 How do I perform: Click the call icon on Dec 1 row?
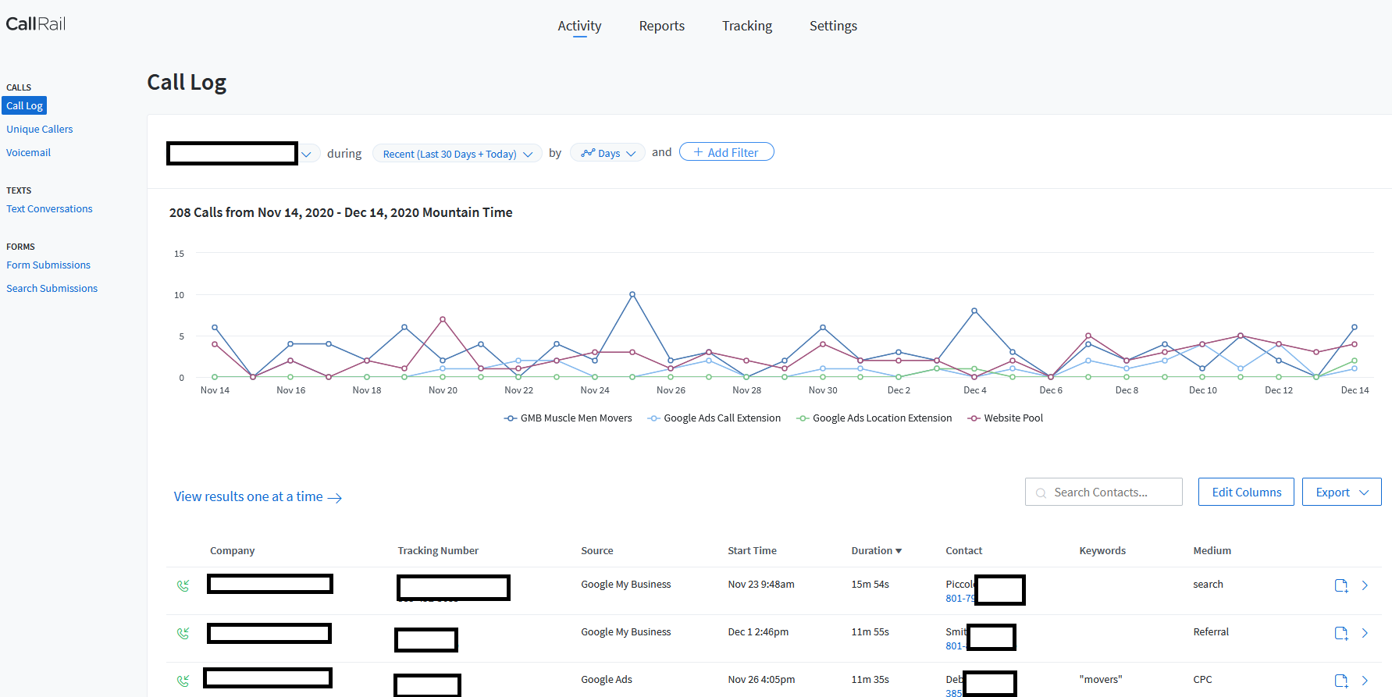[183, 633]
